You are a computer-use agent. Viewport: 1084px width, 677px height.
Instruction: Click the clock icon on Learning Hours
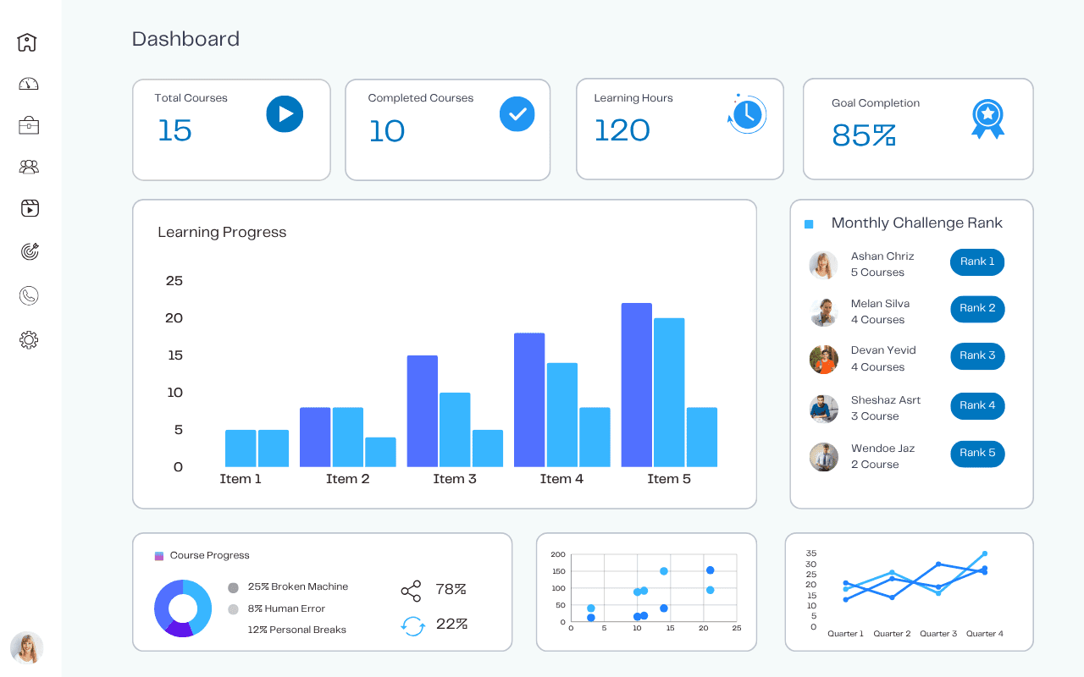tap(747, 114)
